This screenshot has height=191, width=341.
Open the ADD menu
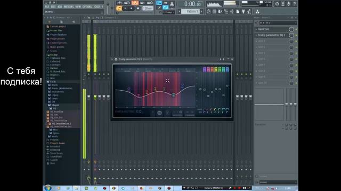coord(60,7)
